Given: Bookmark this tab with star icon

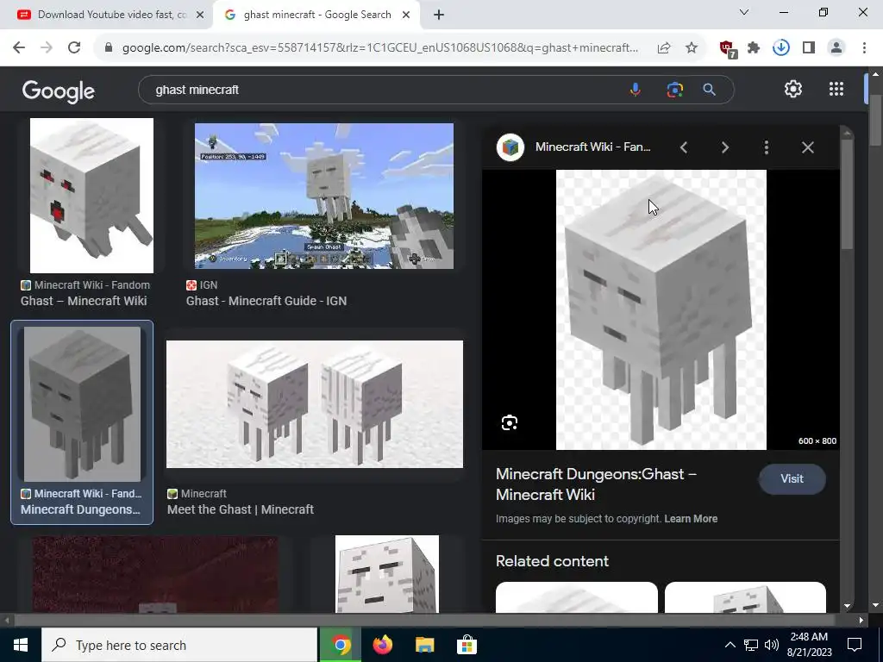Looking at the screenshot, I should pos(692,48).
